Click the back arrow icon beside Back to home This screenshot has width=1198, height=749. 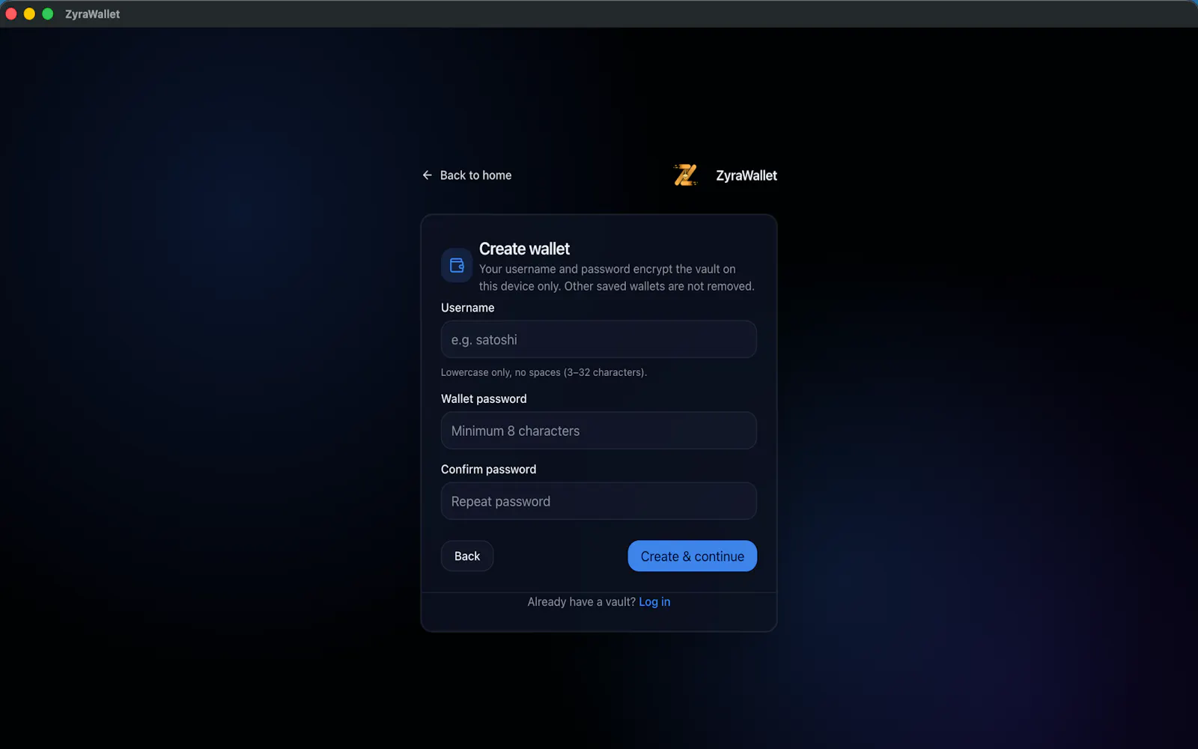427,175
